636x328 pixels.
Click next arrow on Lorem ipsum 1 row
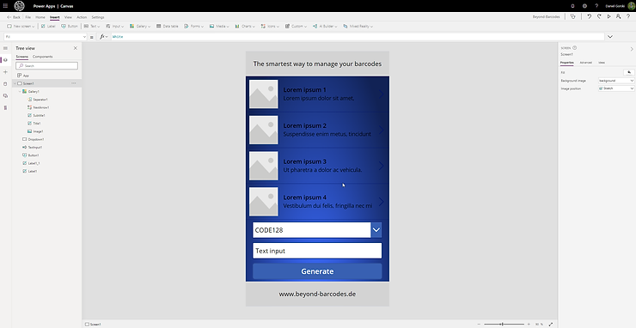point(381,94)
